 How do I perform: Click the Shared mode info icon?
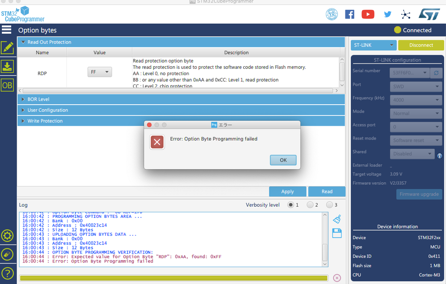[439, 156]
